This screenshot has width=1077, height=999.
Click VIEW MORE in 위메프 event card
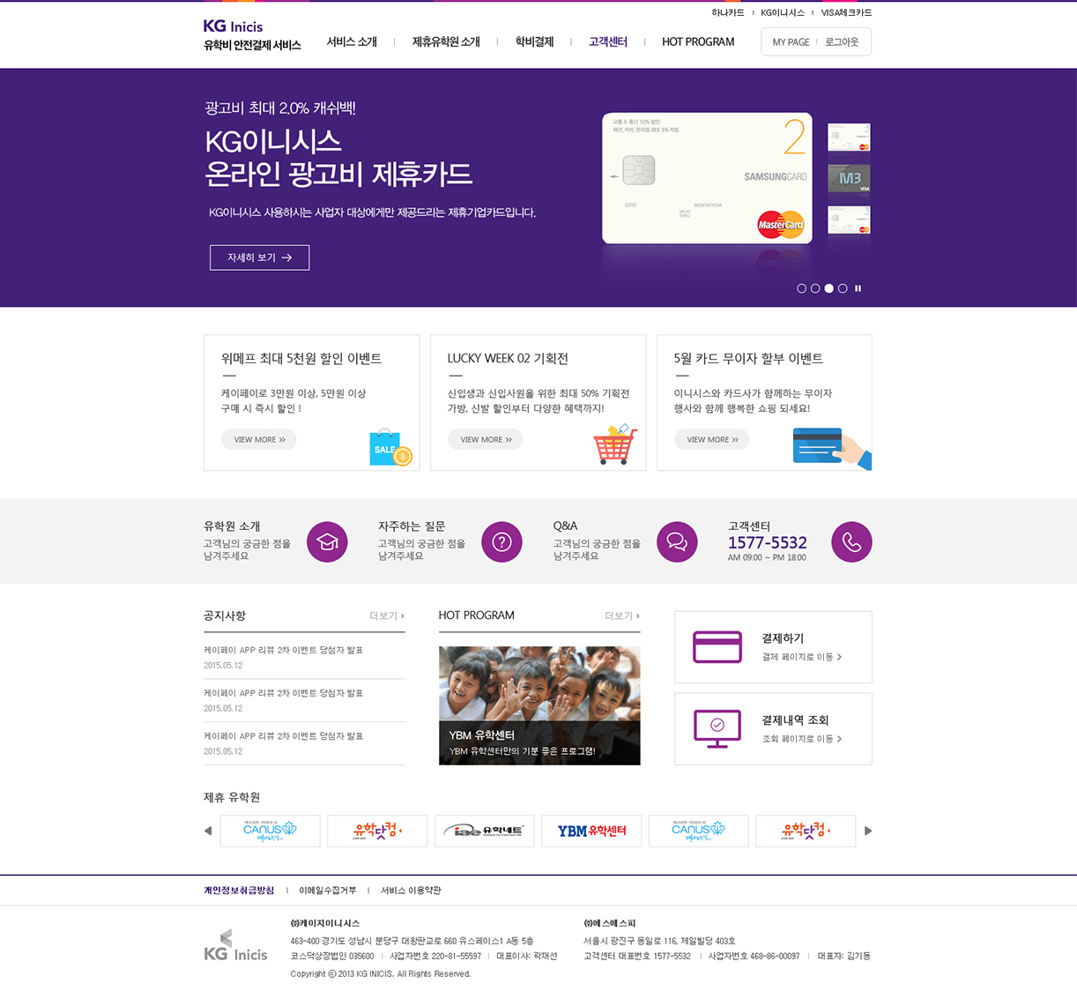point(259,439)
